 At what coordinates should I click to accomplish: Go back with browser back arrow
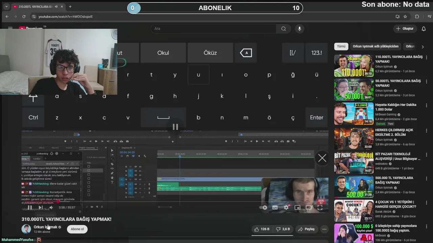point(7,17)
